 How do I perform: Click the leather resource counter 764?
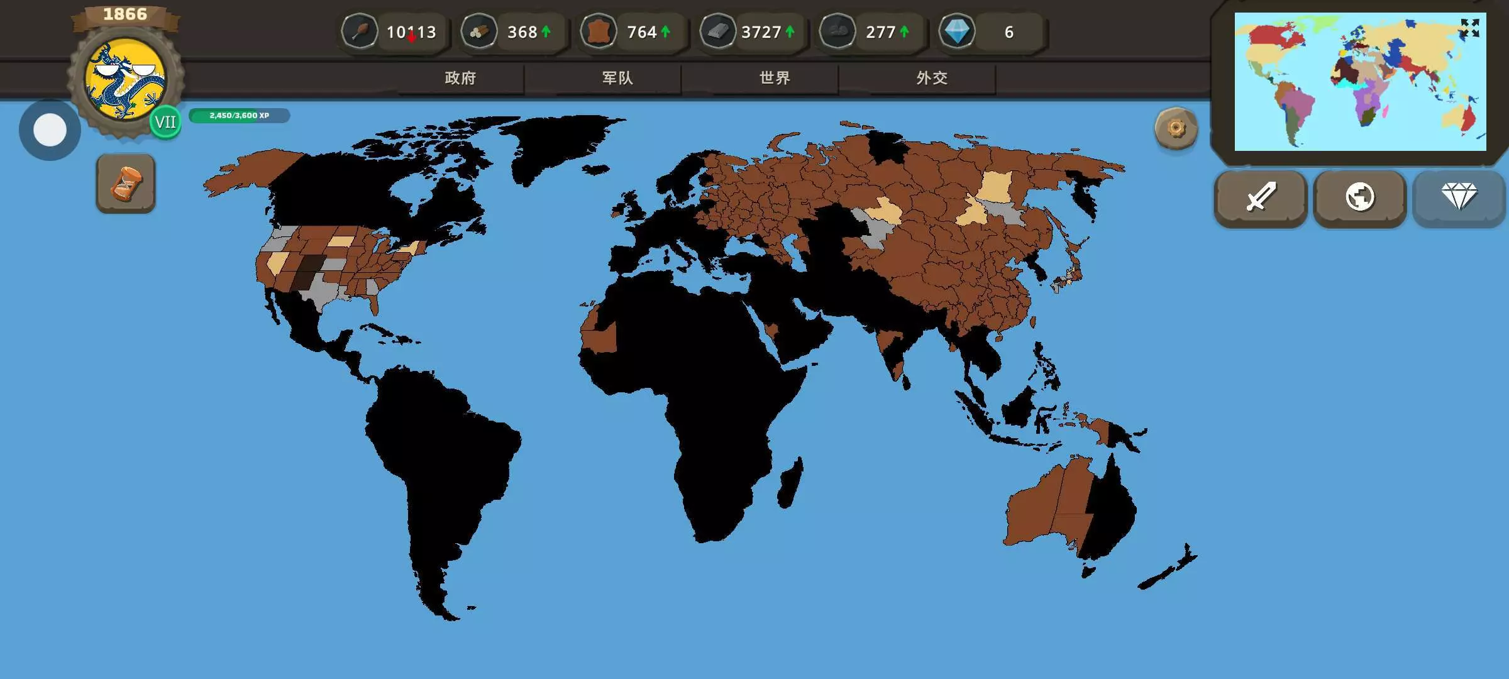641,32
